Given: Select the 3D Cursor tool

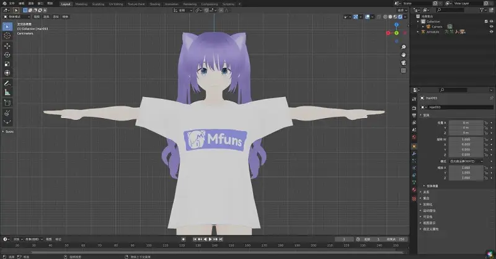Looking at the screenshot, I should [7, 36].
